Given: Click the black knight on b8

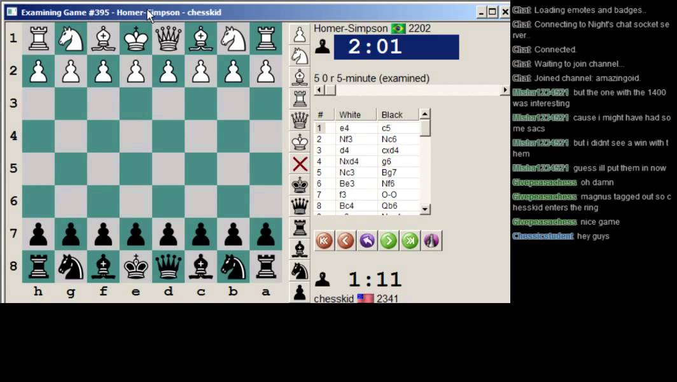Looking at the screenshot, I should click(x=234, y=267).
